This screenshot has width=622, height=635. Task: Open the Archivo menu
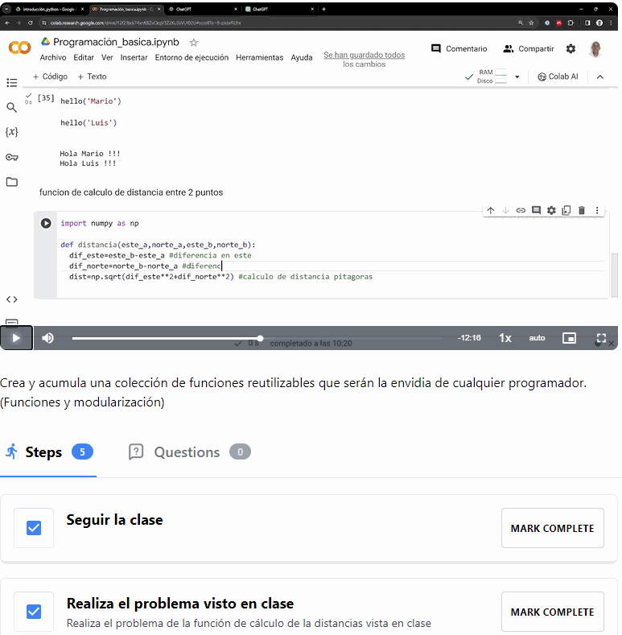click(x=53, y=57)
